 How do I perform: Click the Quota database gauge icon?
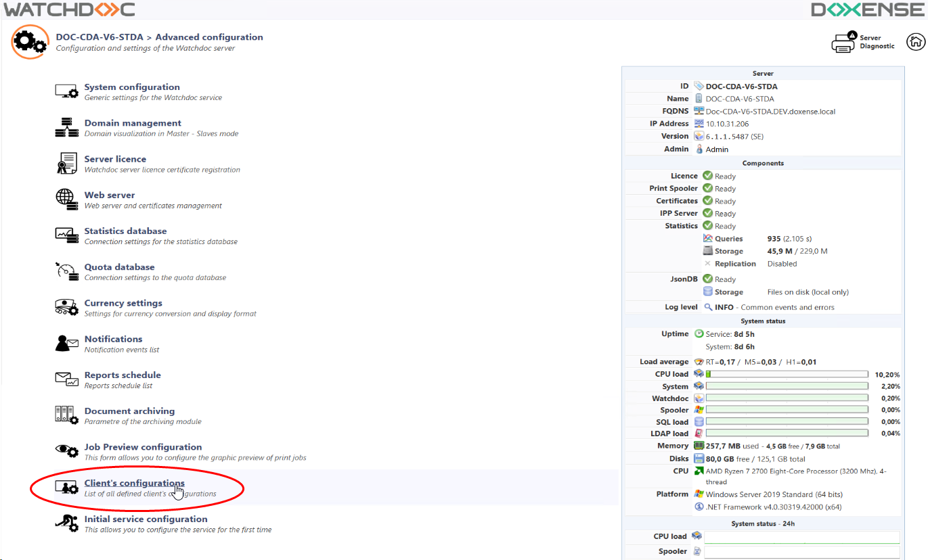[x=67, y=271]
